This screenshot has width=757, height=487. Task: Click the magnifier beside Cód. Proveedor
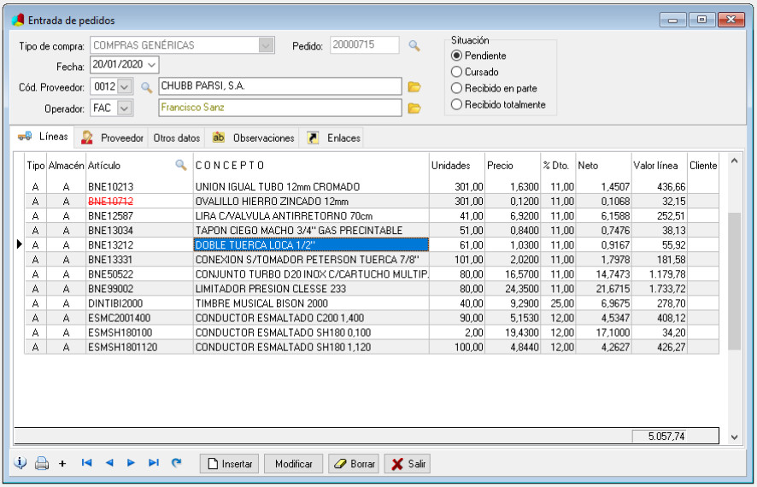coord(146,87)
